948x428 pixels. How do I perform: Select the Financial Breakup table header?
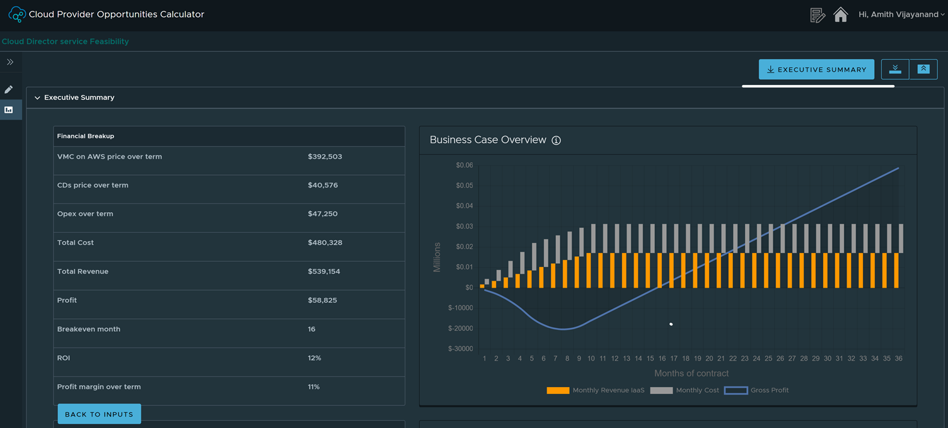86,136
